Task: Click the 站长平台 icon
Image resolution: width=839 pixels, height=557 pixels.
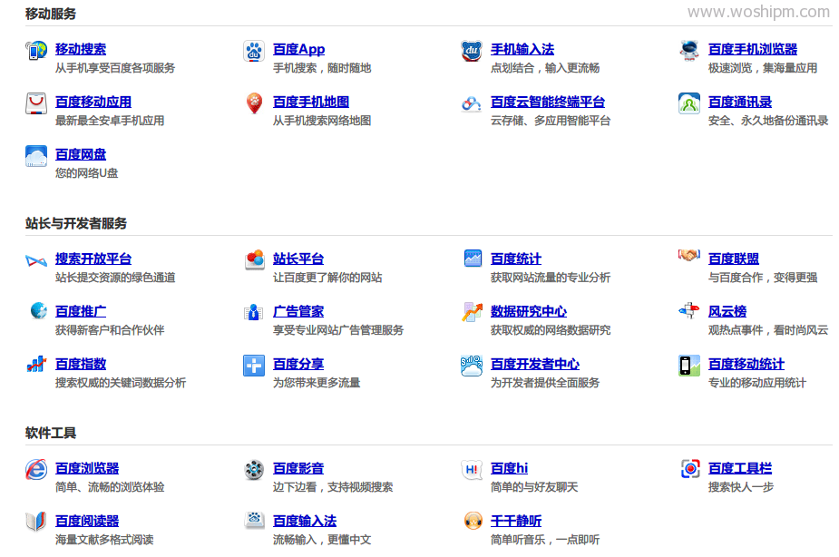Action: click(x=254, y=259)
